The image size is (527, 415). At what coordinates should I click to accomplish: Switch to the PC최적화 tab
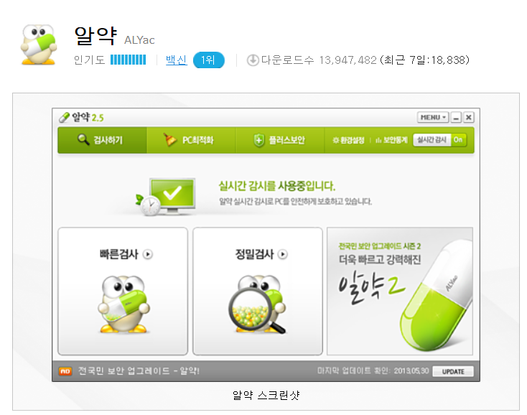pyautogui.click(x=191, y=140)
